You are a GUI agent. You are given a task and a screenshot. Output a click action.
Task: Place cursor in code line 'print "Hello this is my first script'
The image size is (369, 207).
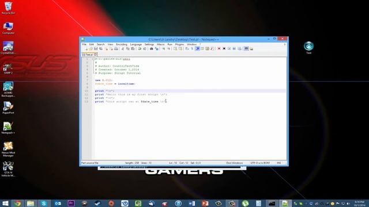[131, 94]
